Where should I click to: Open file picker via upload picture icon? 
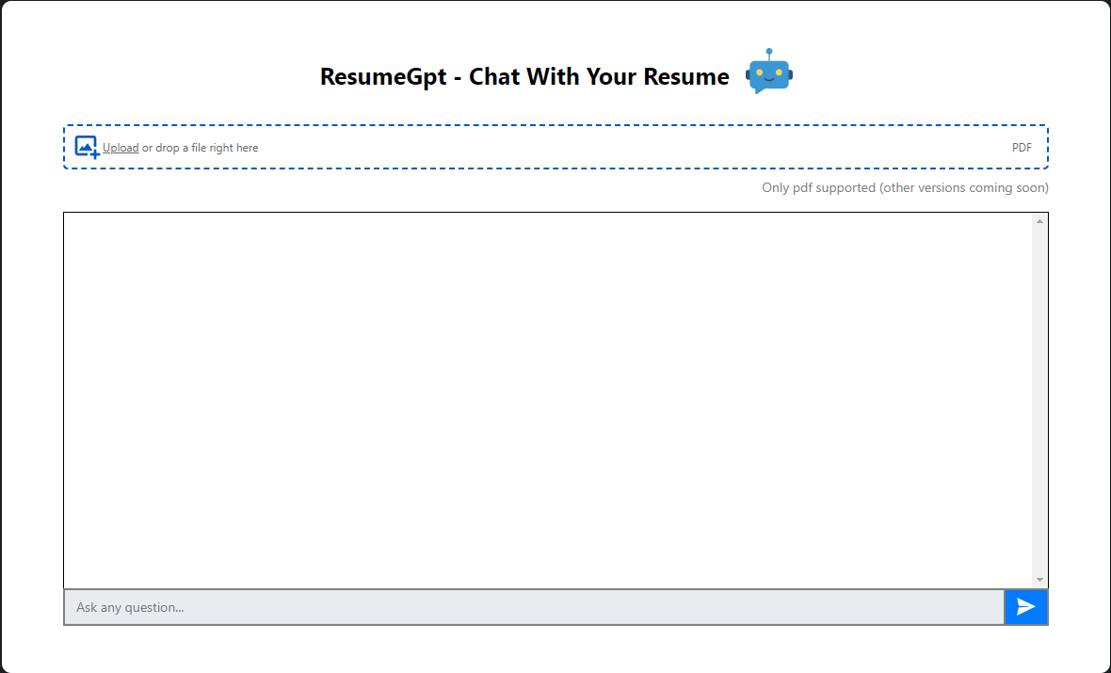86,146
